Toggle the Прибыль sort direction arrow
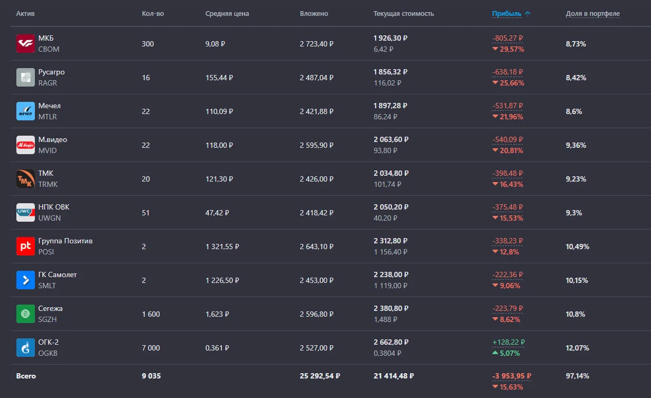Viewport: 651px width, 398px height. tap(527, 14)
